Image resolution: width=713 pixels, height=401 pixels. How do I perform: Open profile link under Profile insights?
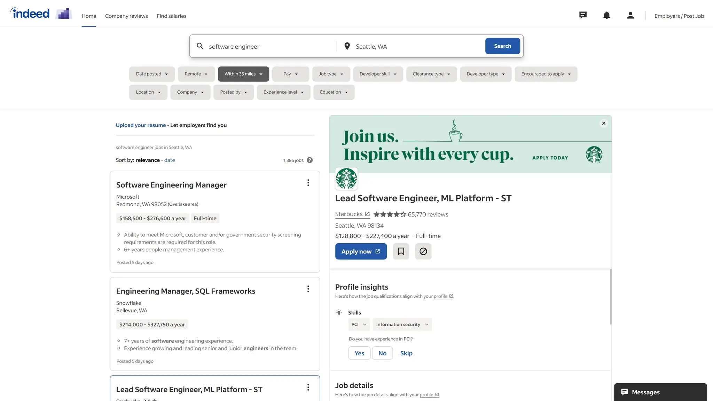pyautogui.click(x=444, y=296)
